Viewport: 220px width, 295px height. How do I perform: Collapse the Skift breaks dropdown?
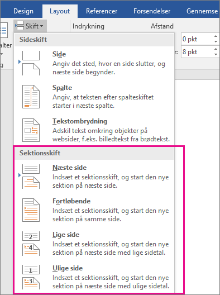click(x=30, y=26)
